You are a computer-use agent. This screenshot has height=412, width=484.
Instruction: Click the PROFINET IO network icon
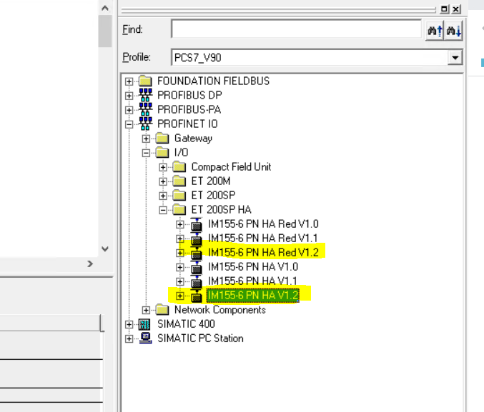[x=145, y=124]
